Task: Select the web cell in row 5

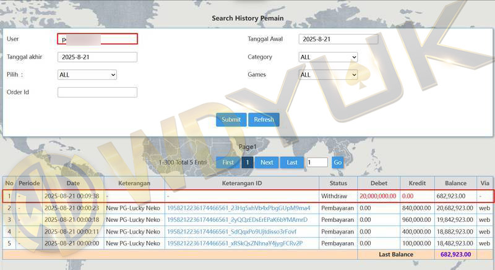Action: coord(484,243)
